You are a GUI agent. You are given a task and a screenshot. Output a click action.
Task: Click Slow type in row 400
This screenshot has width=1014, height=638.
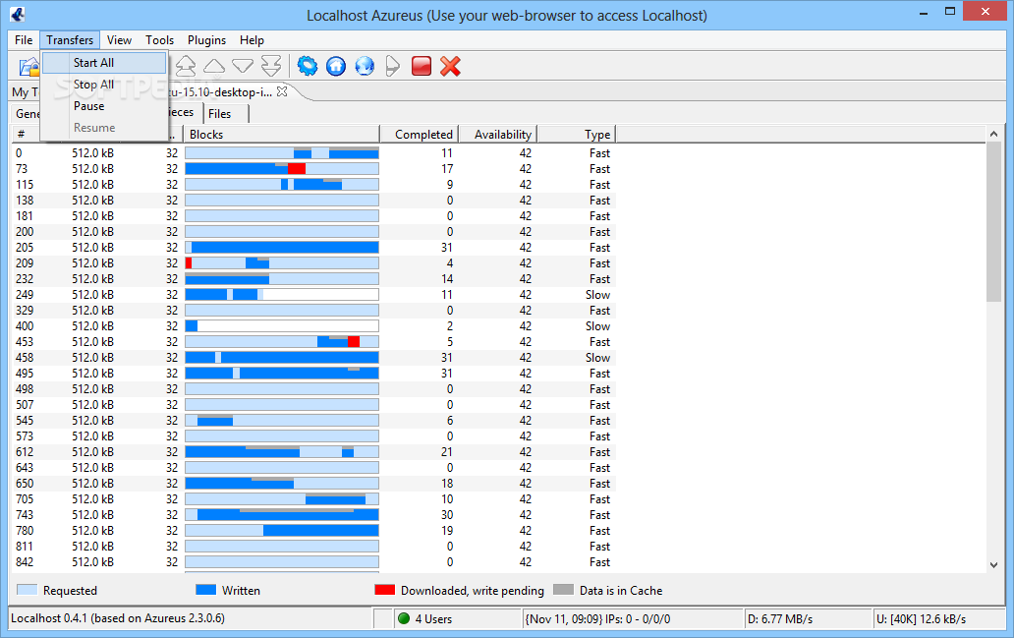597,326
